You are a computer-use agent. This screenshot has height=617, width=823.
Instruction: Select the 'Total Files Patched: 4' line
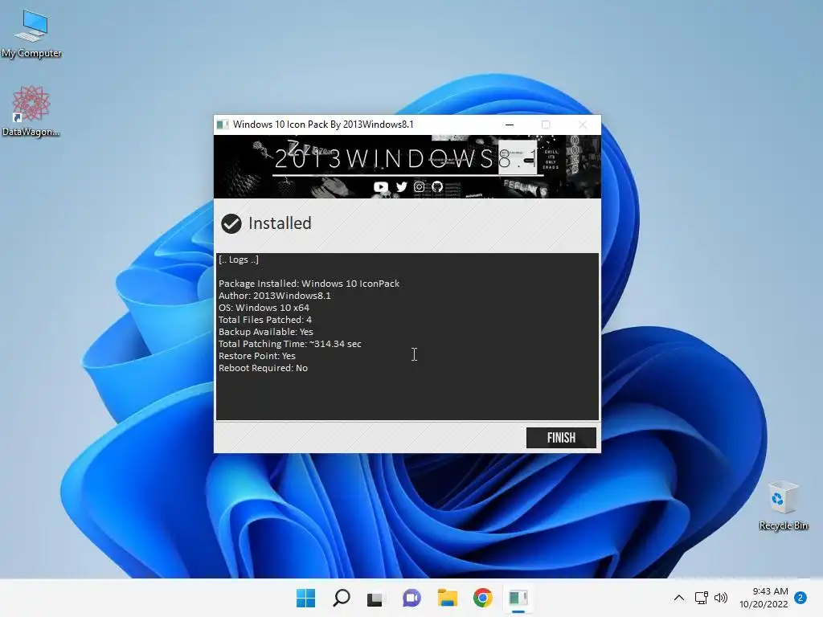pos(264,320)
